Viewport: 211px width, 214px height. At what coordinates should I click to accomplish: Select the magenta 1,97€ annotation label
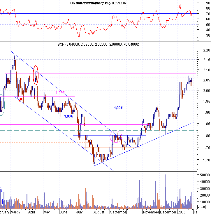[60, 93]
